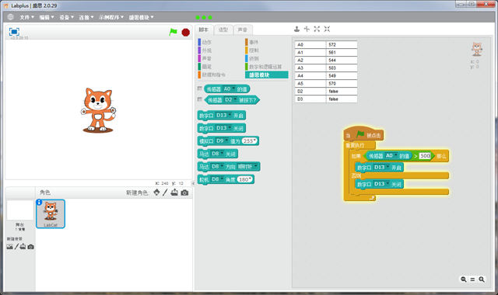498x295 pixels.
Task: Upload a new sprite from file
Action: point(174,193)
